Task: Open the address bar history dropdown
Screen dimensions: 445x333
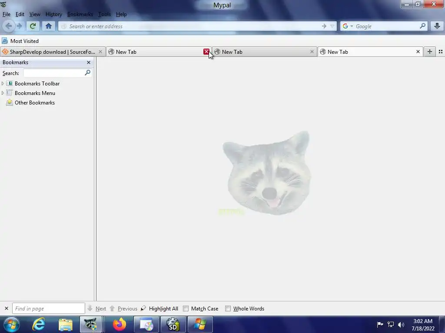Action: (332, 26)
